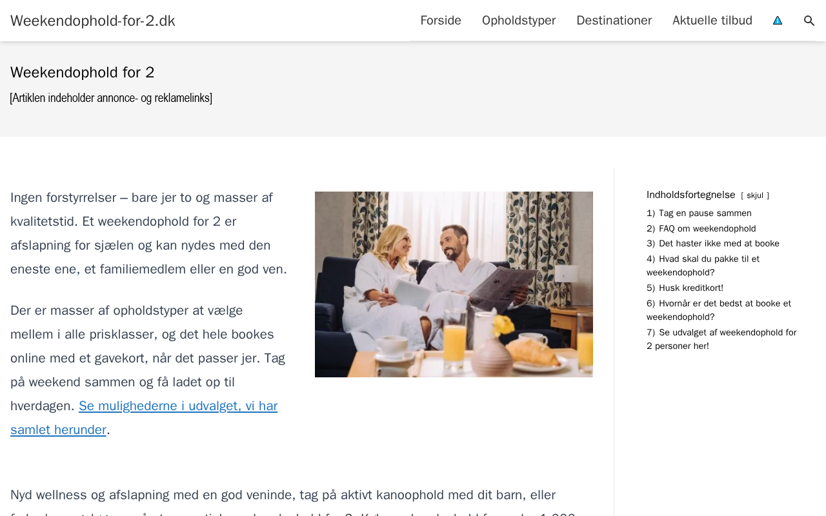This screenshot has height=516, width=826.
Task: Open 'Hvad skal du pakke til et weekendophold?'
Action: [703, 266]
